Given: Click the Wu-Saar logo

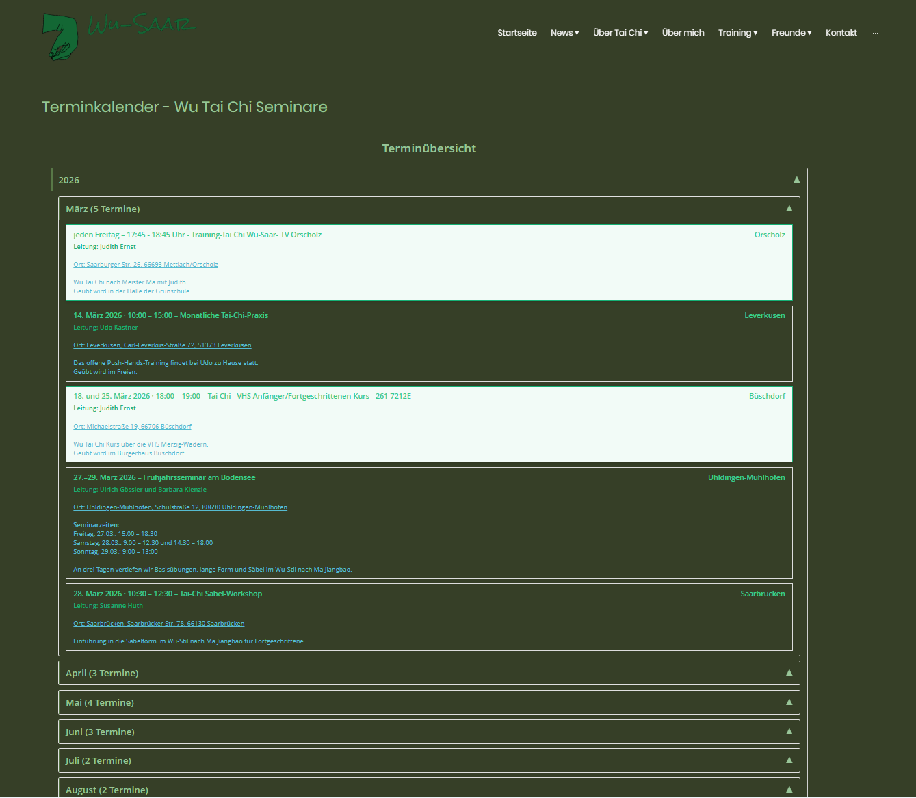Looking at the screenshot, I should [x=118, y=36].
